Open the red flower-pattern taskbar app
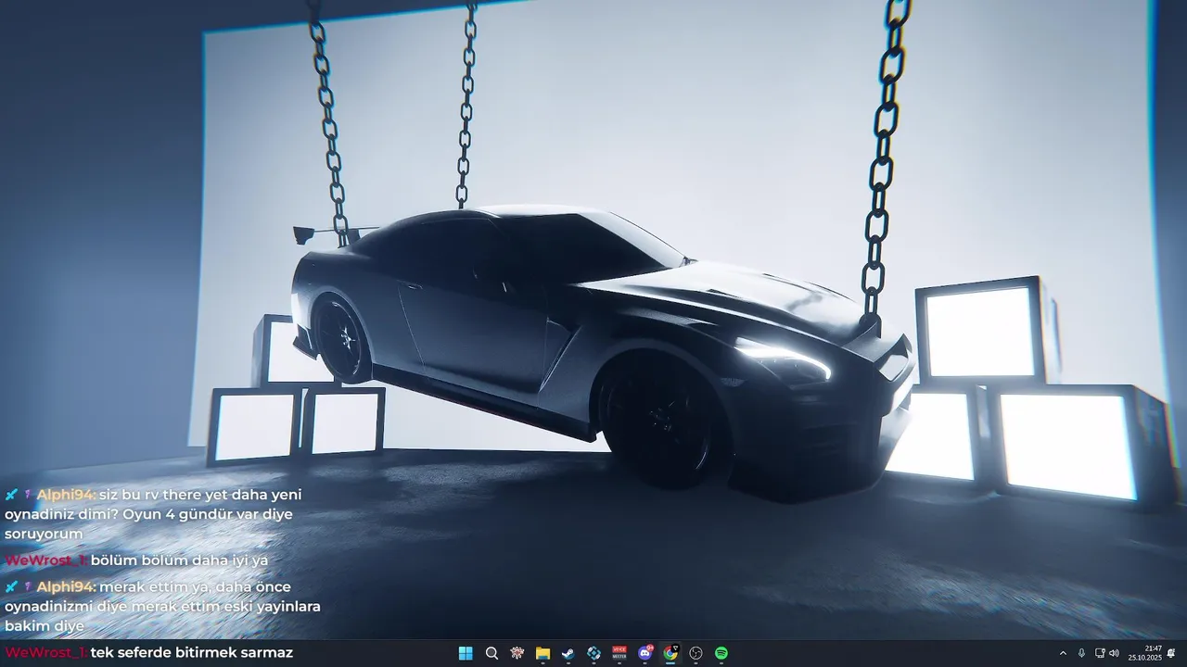This screenshot has width=1187, height=667. (x=517, y=653)
